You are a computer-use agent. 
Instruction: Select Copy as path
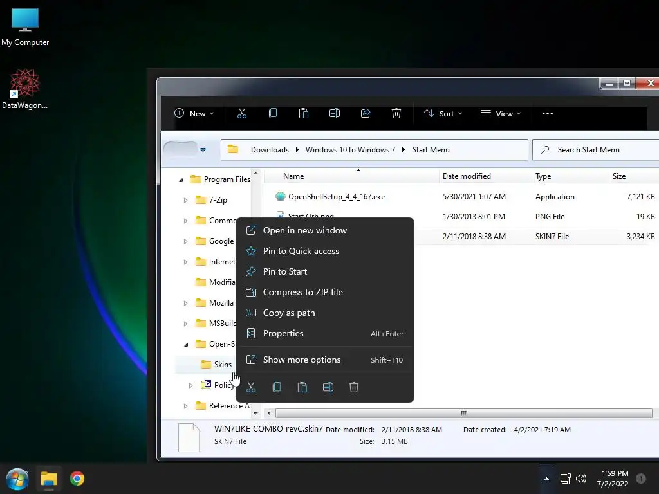coord(325,313)
